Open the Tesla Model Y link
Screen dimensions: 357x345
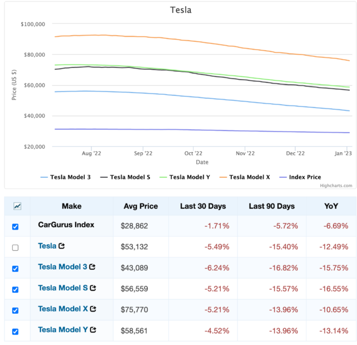62,330
